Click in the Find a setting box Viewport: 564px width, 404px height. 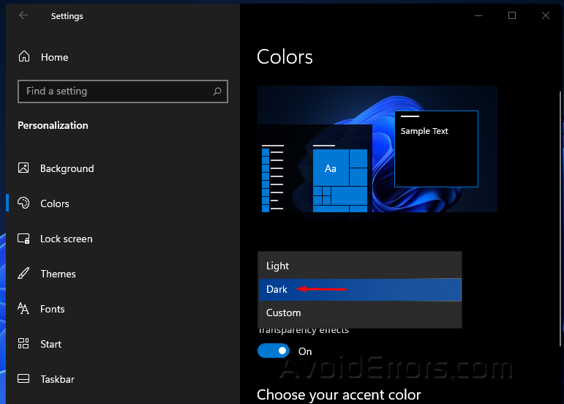(x=123, y=91)
